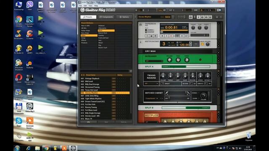
Task: Toggle the Twang Reverb Reverb On switch
Action: [x=191, y=84]
